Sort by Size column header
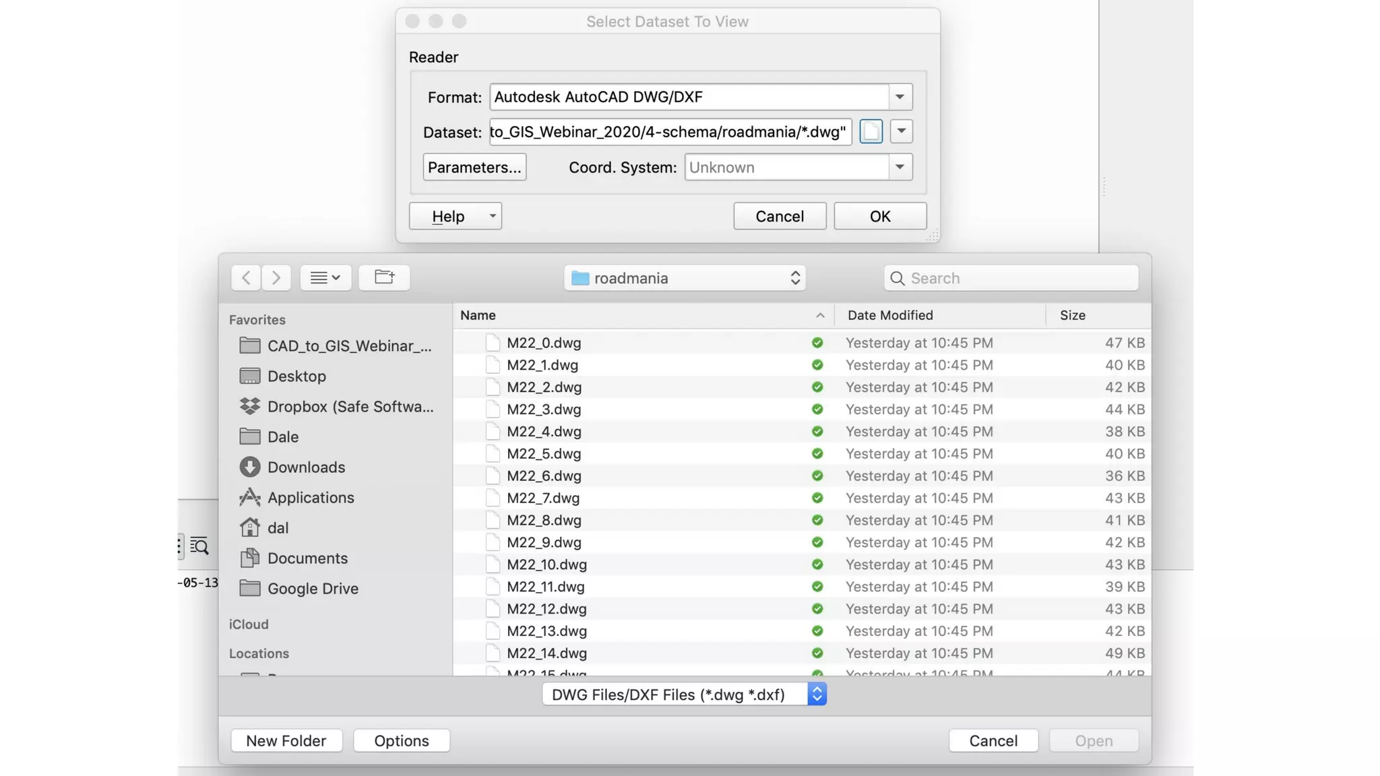This screenshot has height=776, width=1380. pyautogui.click(x=1072, y=315)
